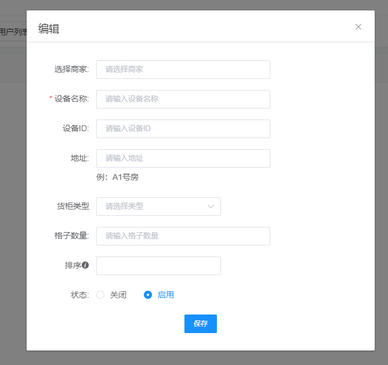This screenshot has width=388, height=365.
Task: Close the 编辑 dialog with the X icon
Action: click(x=358, y=27)
